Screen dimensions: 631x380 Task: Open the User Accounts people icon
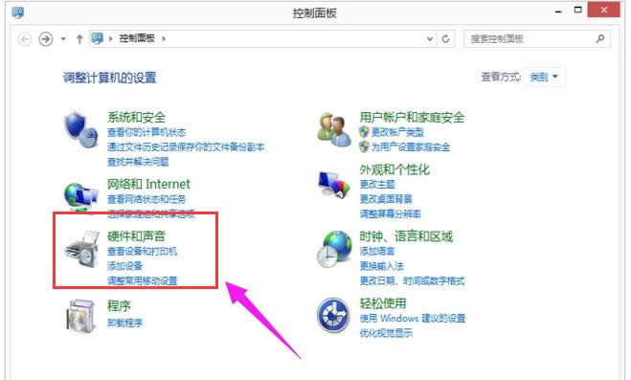tap(333, 129)
